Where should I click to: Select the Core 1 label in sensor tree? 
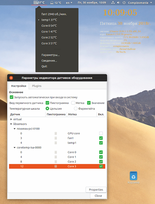(x=72, y=157)
